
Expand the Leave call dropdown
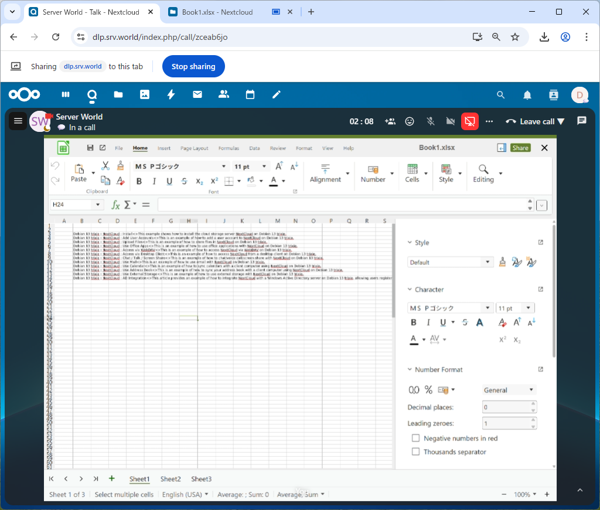point(561,121)
